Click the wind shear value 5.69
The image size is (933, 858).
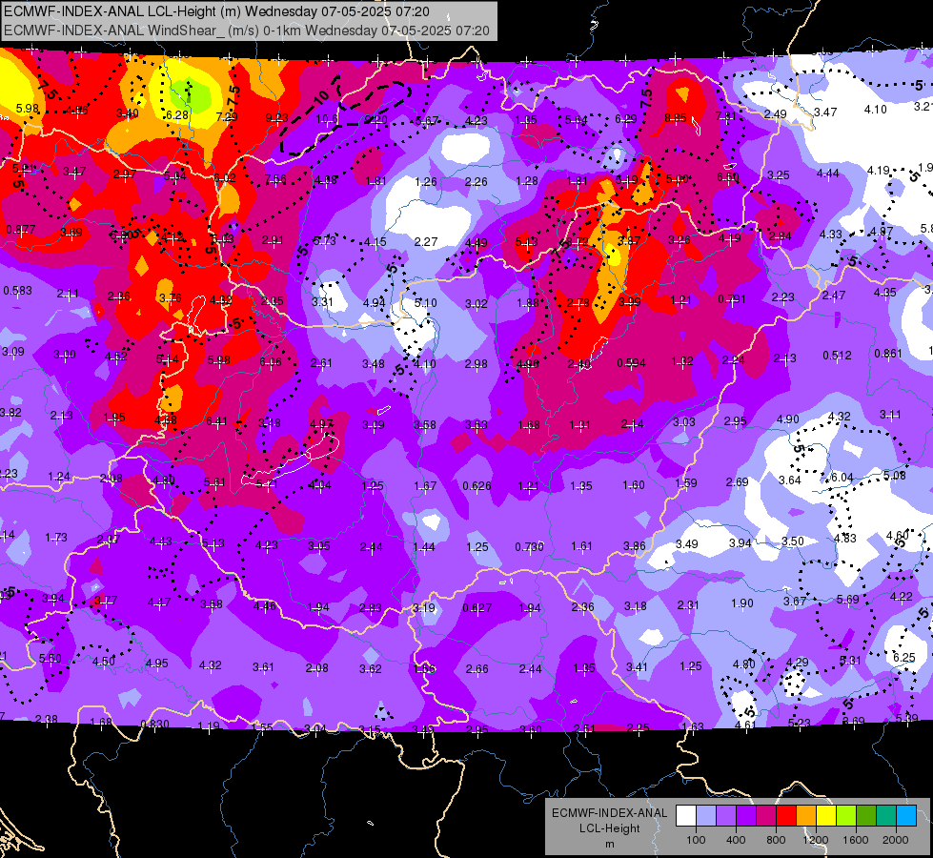(848, 599)
